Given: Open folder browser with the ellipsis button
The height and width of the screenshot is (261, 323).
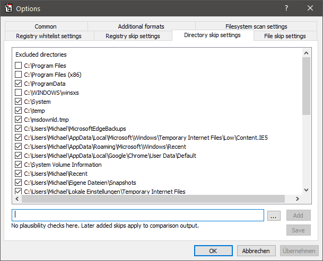Looking at the screenshot, I should pos(273,215).
